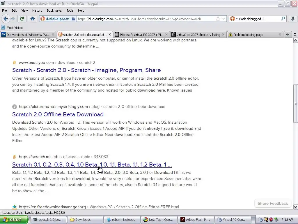Open the Scratch 0.1, 0.2, 0.3 versions result
The image size is (298, 224).
(92, 164)
